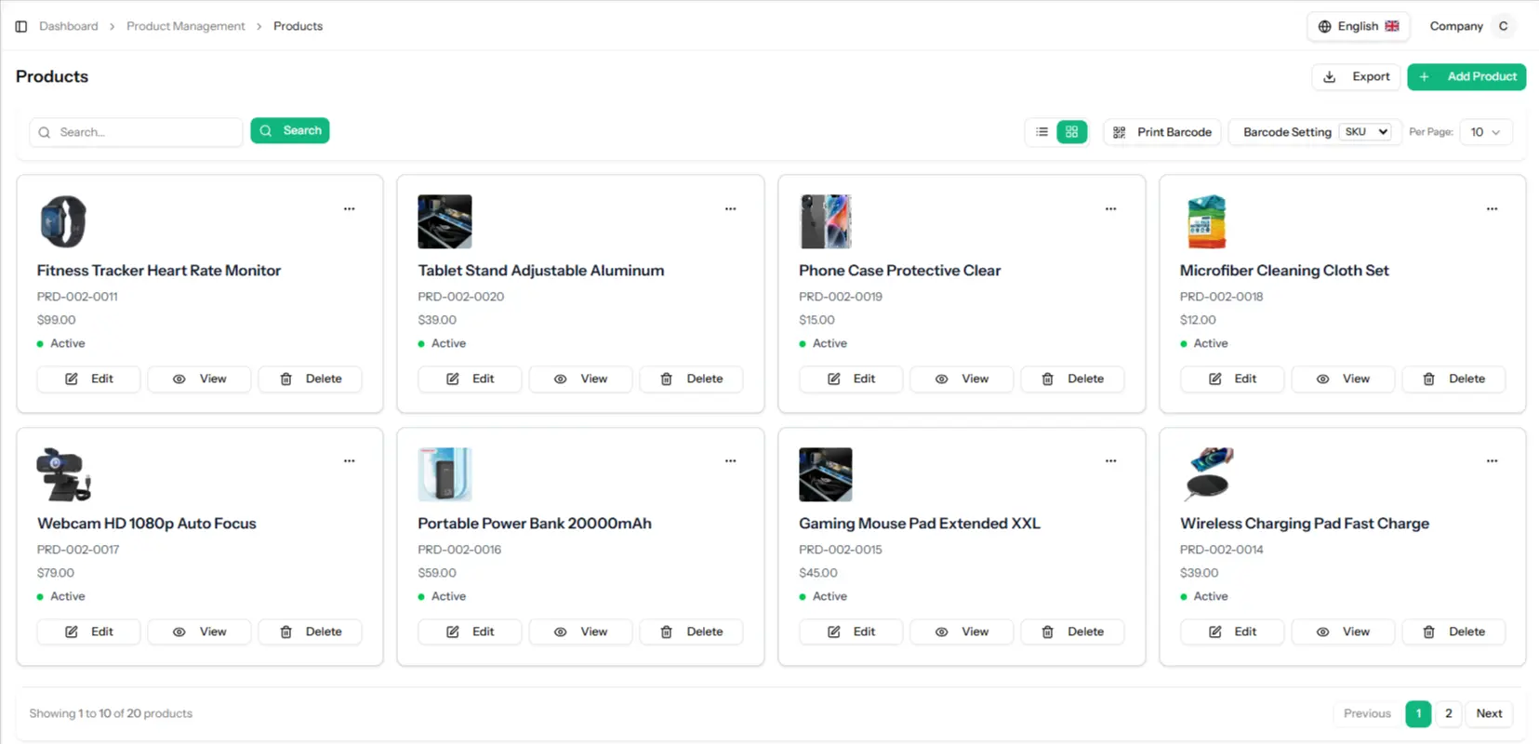Image resolution: width=1539 pixels, height=744 pixels.
Task: Open three-dot menu on Wireless Charging Pad card
Action: pos(1492,461)
